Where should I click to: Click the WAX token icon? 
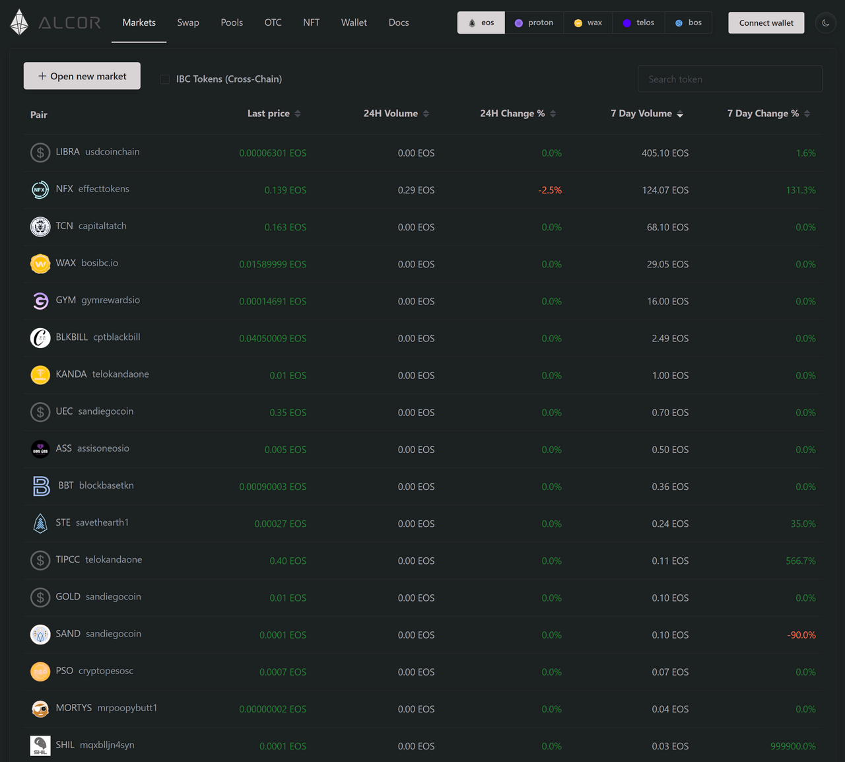click(x=40, y=263)
